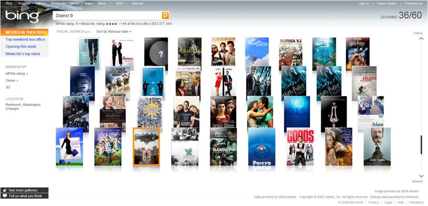Go to MSN link in top bar

click(x=119, y=4)
